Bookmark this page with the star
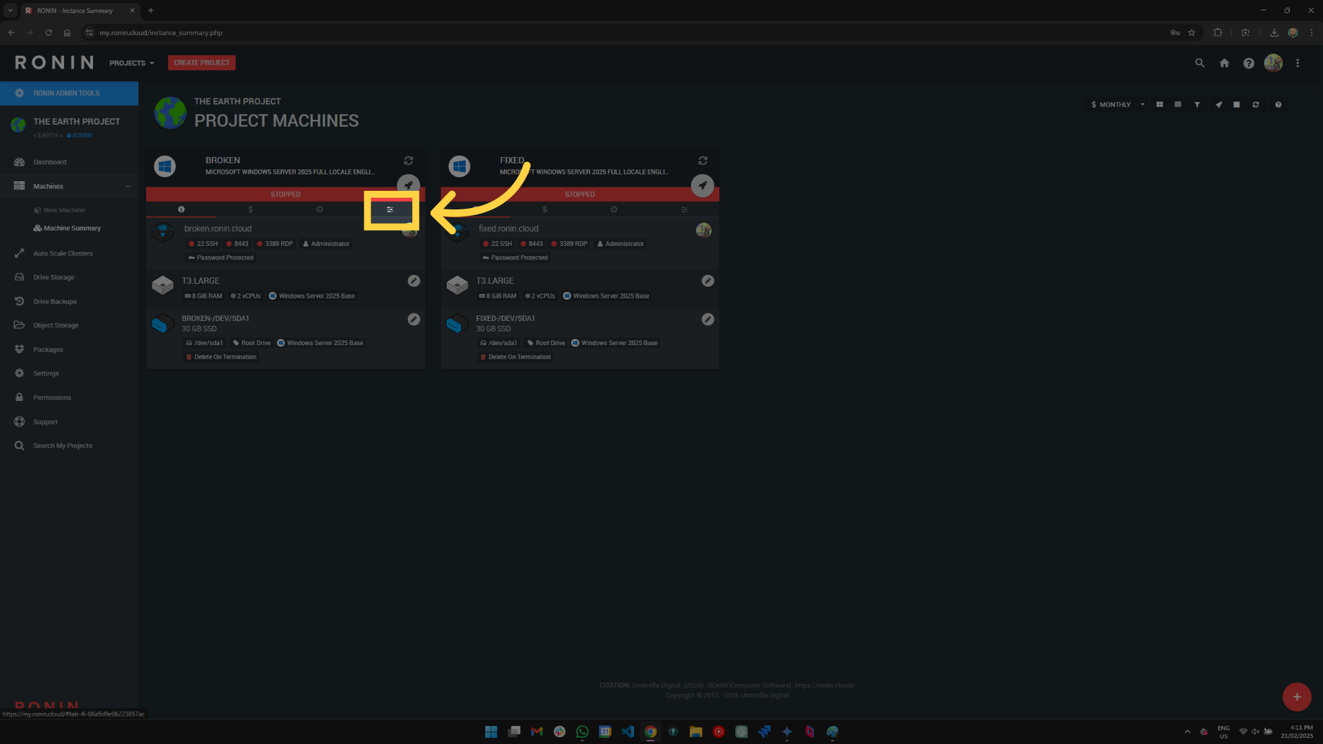 point(1191,32)
